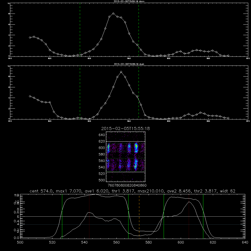
Task: Click the green vertical line near 614 in the bottom plot
Action: tap(203, 216)
